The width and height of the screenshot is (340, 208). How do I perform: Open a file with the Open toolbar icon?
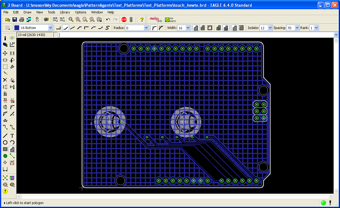[8, 20]
